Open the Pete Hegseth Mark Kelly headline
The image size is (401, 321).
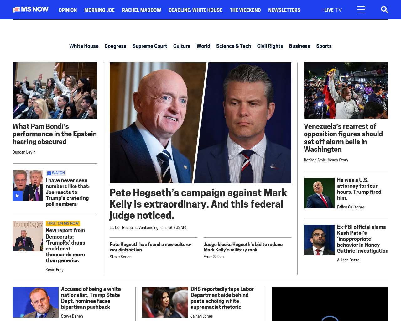198,204
